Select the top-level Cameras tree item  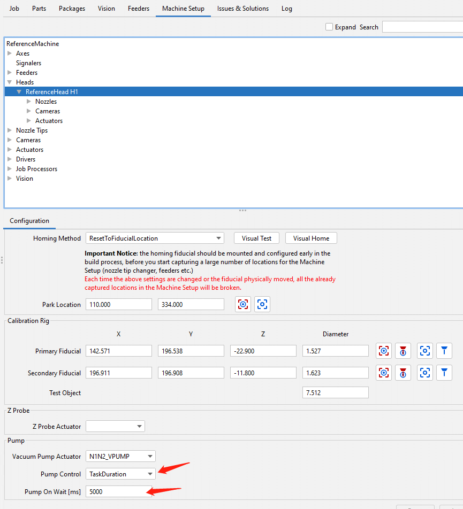28,140
